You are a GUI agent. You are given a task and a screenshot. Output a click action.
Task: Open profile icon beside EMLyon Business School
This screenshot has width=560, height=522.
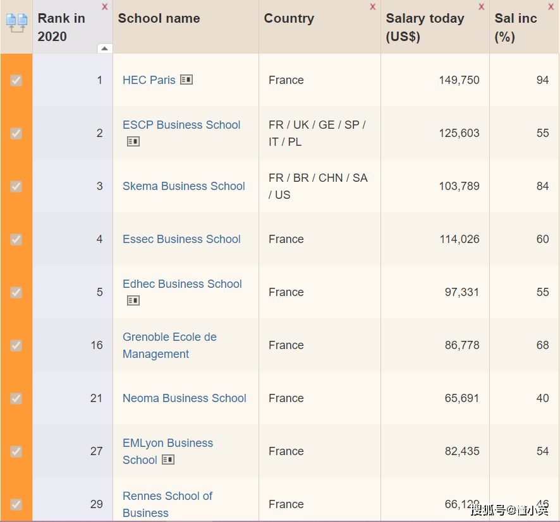click(x=167, y=460)
